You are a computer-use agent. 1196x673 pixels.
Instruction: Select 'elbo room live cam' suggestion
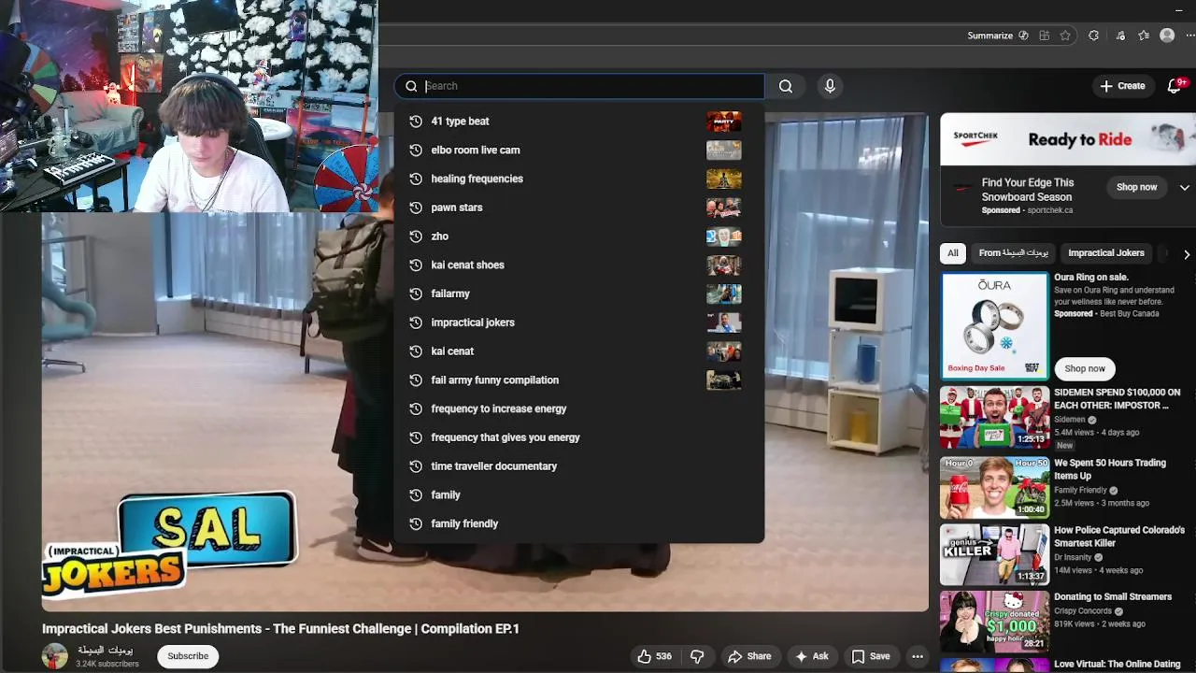[x=579, y=150]
